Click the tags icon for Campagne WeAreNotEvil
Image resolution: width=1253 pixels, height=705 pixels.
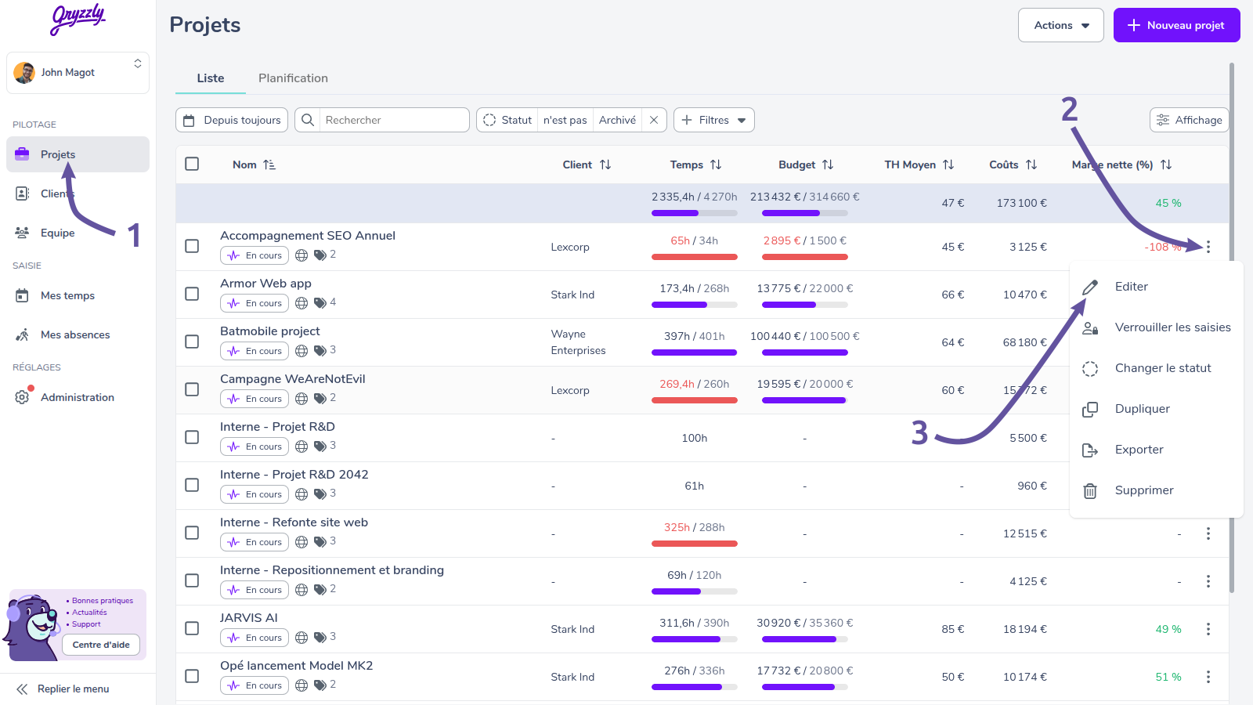click(320, 398)
